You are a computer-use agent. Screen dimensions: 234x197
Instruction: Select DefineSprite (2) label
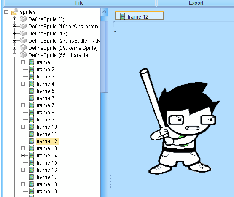tap(46, 19)
